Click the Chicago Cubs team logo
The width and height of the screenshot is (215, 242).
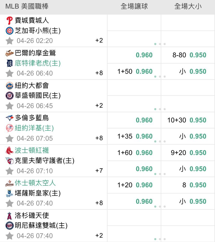[x=9, y=31]
